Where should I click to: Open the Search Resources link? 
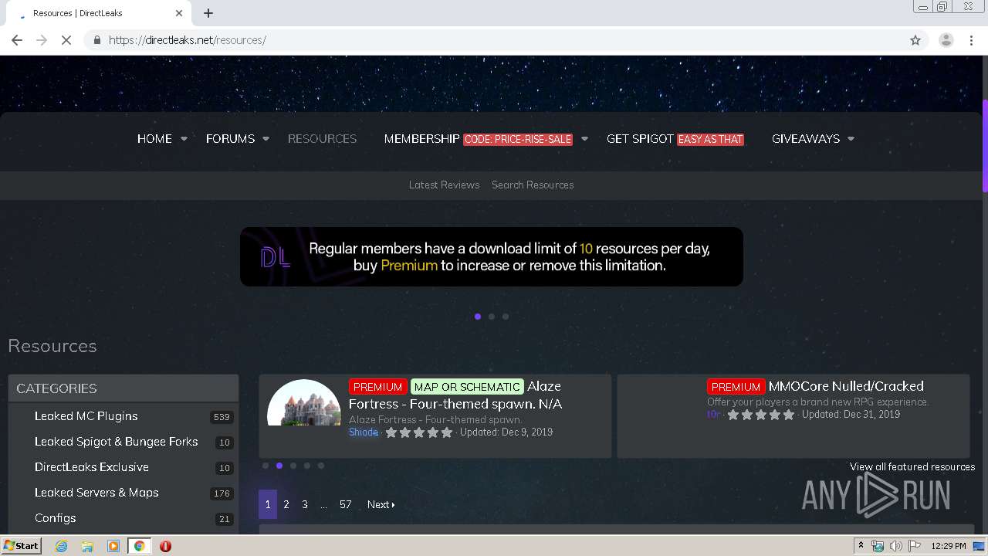pos(533,185)
